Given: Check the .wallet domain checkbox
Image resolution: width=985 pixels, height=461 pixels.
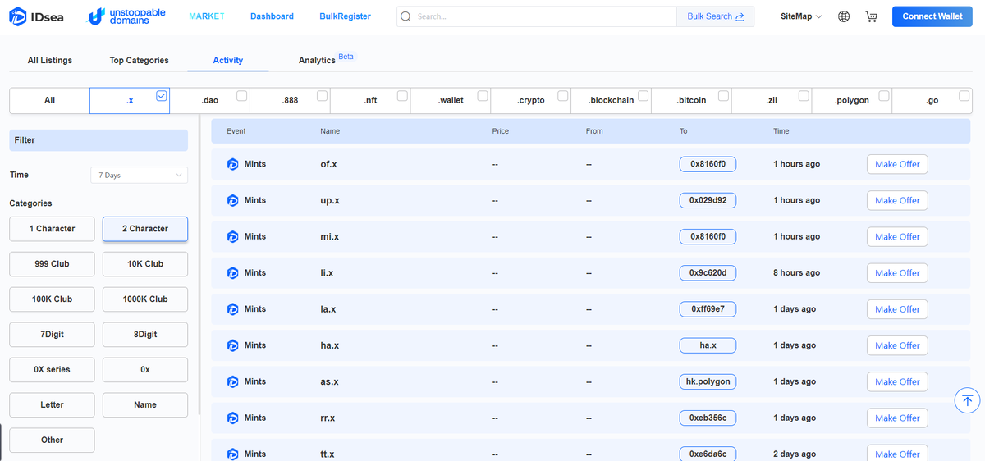Looking at the screenshot, I should 483,96.
